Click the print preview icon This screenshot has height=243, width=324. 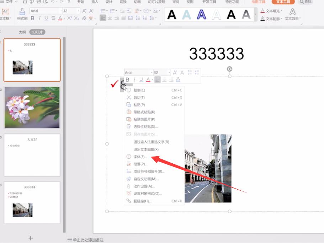[46, 2]
